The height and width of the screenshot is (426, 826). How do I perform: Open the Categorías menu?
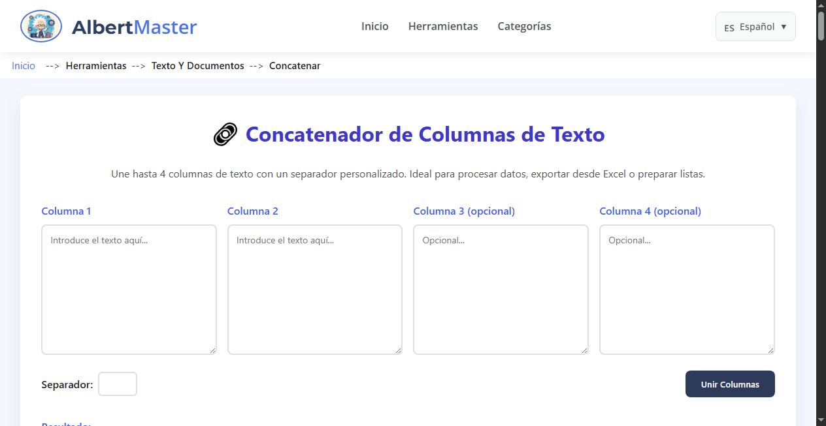click(524, 26)
